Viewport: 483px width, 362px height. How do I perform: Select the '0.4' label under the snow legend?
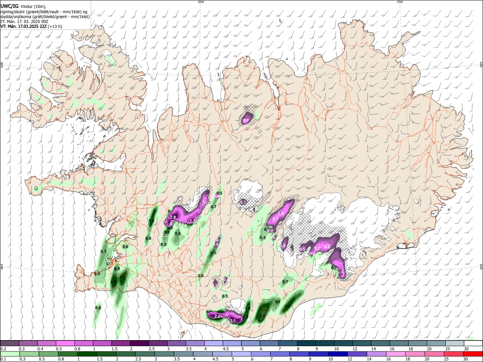click(x=40, y=349)
